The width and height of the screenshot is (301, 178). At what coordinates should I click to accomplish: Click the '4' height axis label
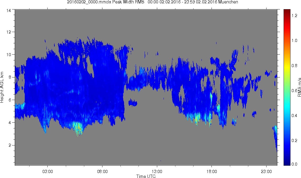point(9,123)
